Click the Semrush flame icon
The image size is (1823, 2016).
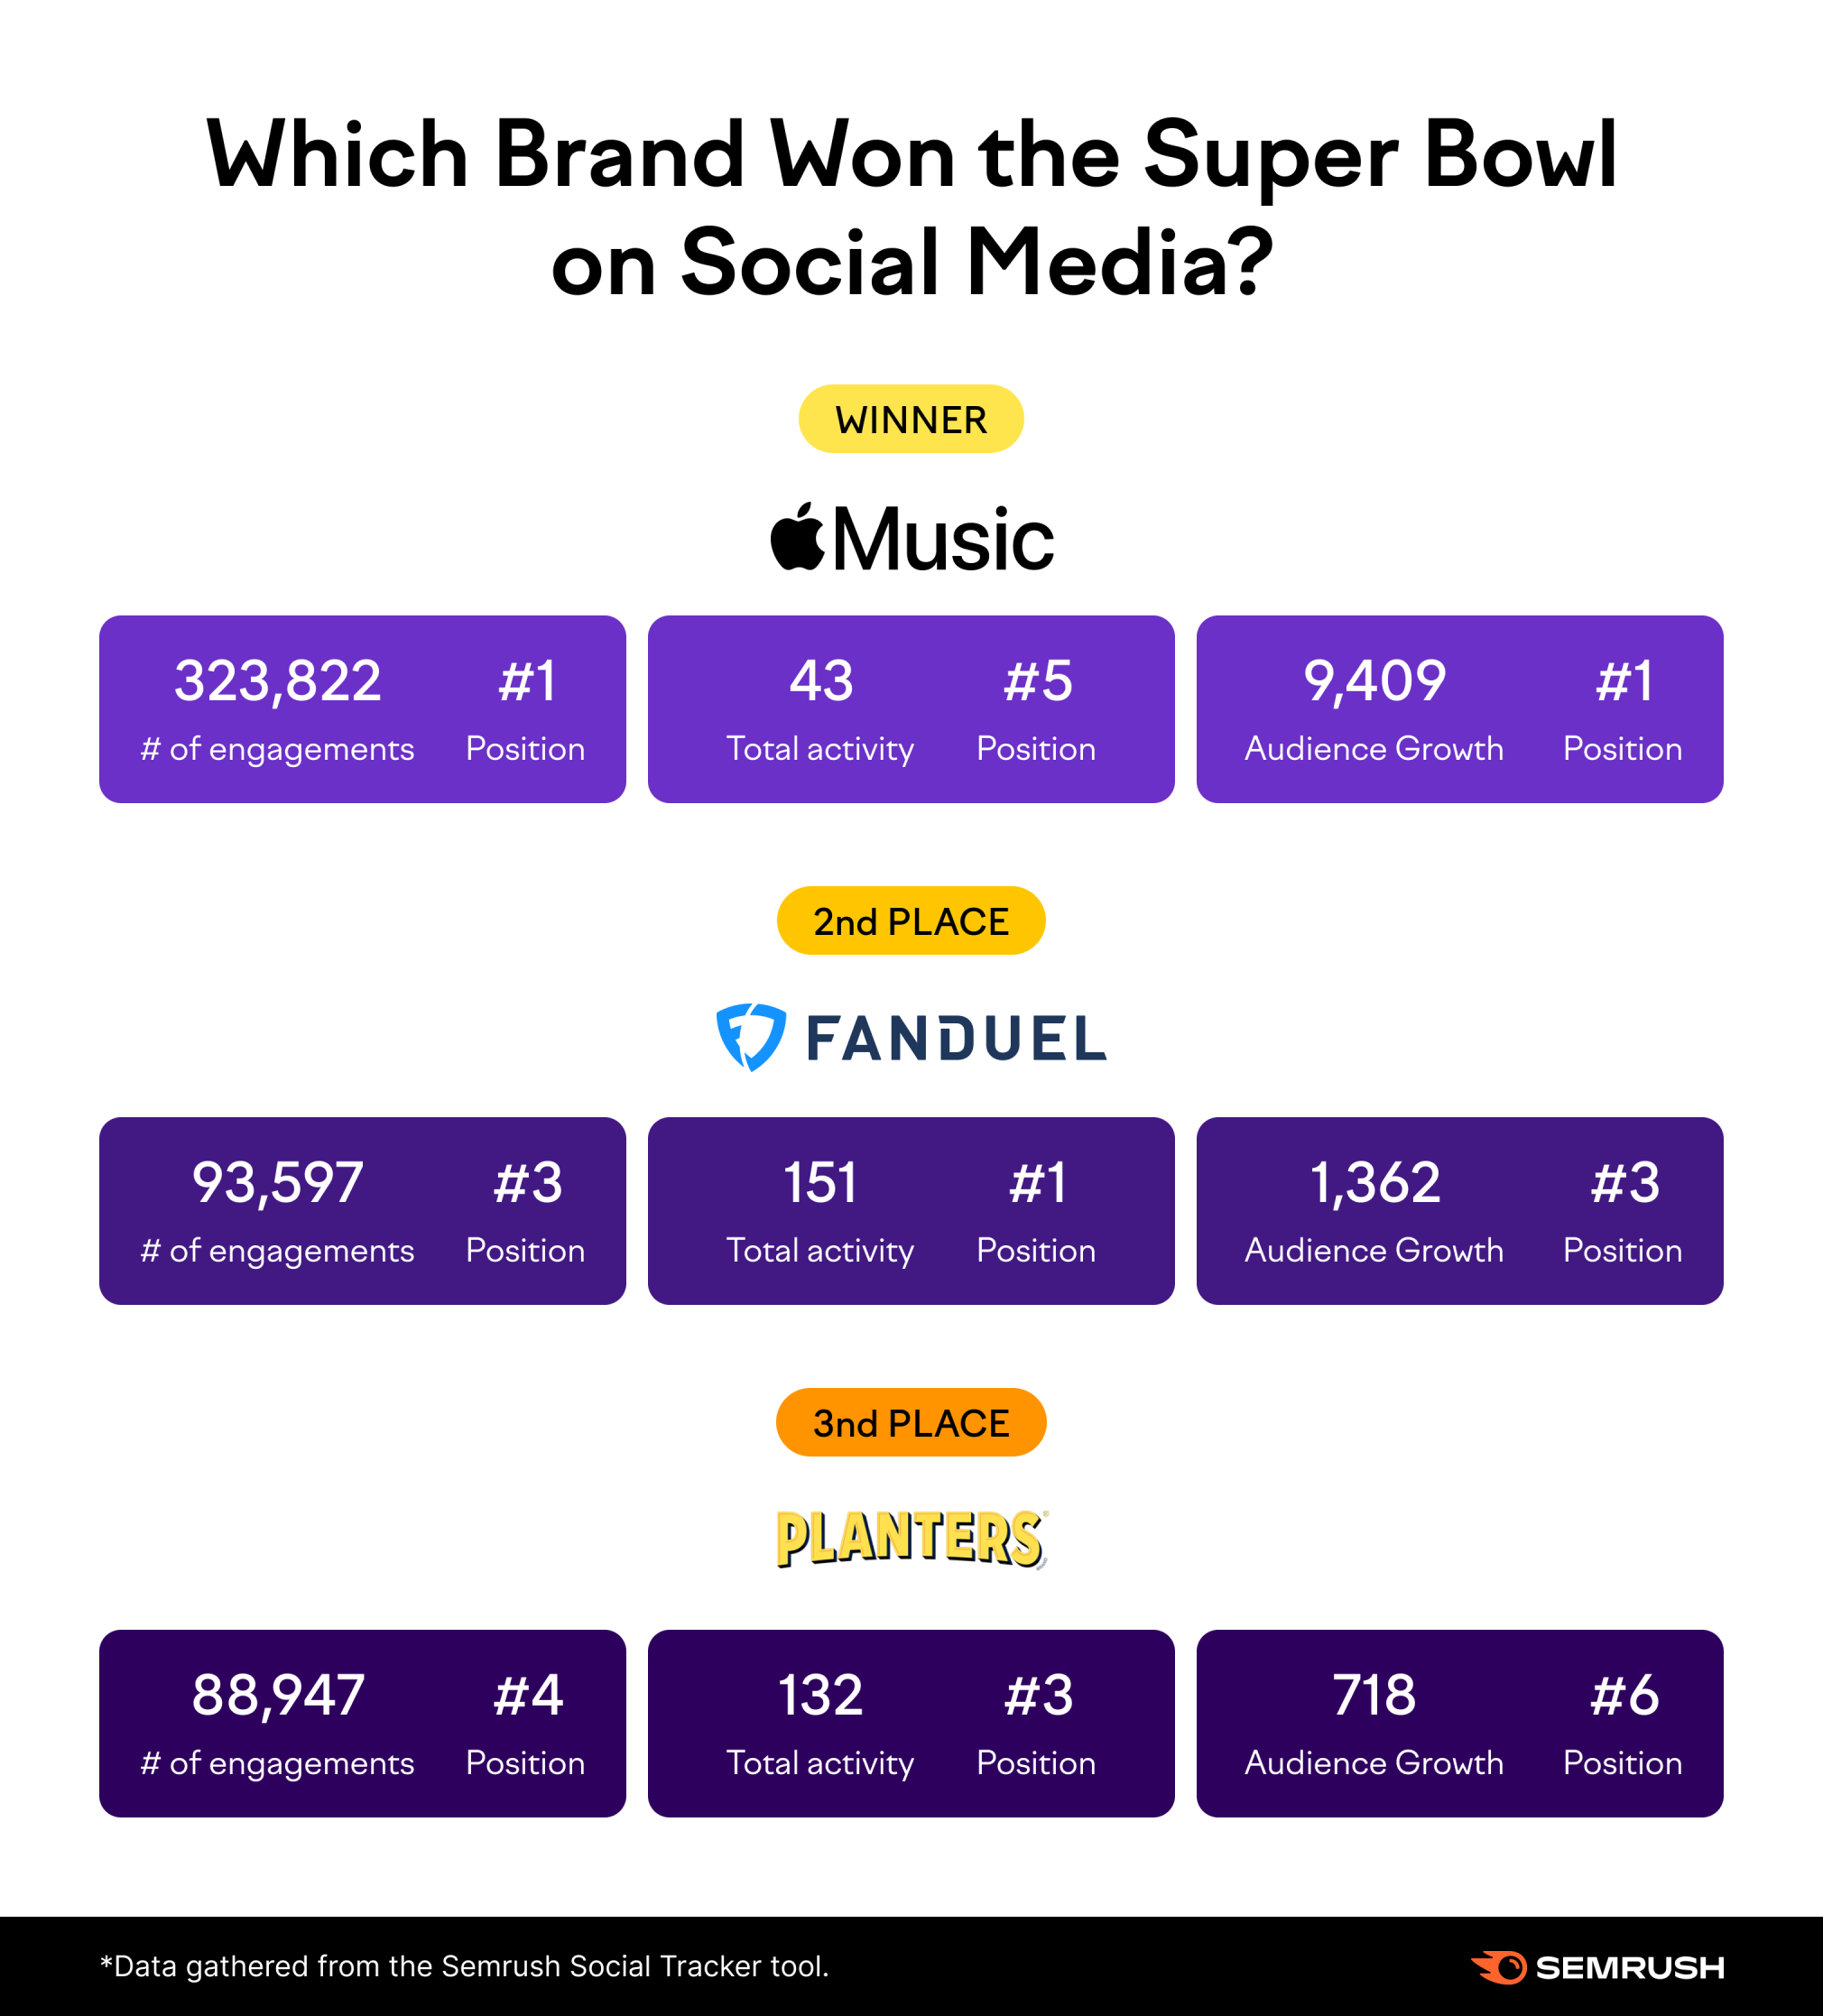[x=1497, y=1967]
